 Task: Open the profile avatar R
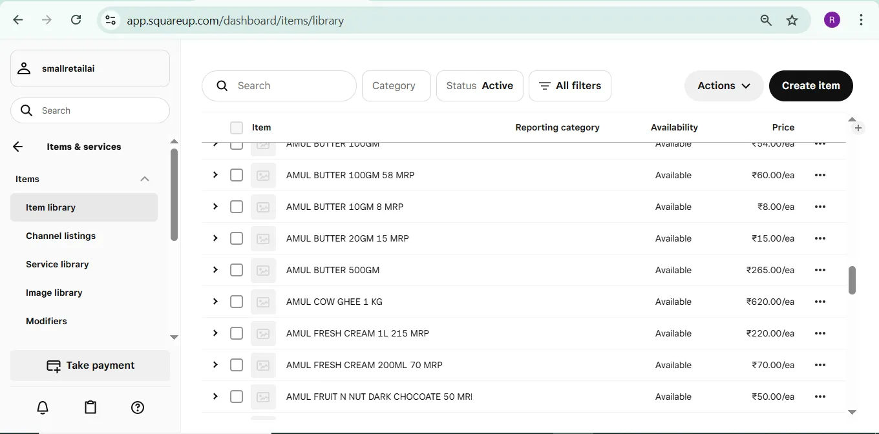[x=832, y=20]
